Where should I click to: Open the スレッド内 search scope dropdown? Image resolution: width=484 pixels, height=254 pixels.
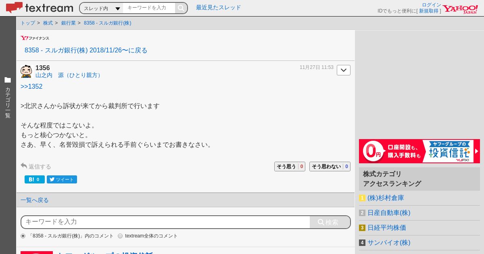point(102,8)
